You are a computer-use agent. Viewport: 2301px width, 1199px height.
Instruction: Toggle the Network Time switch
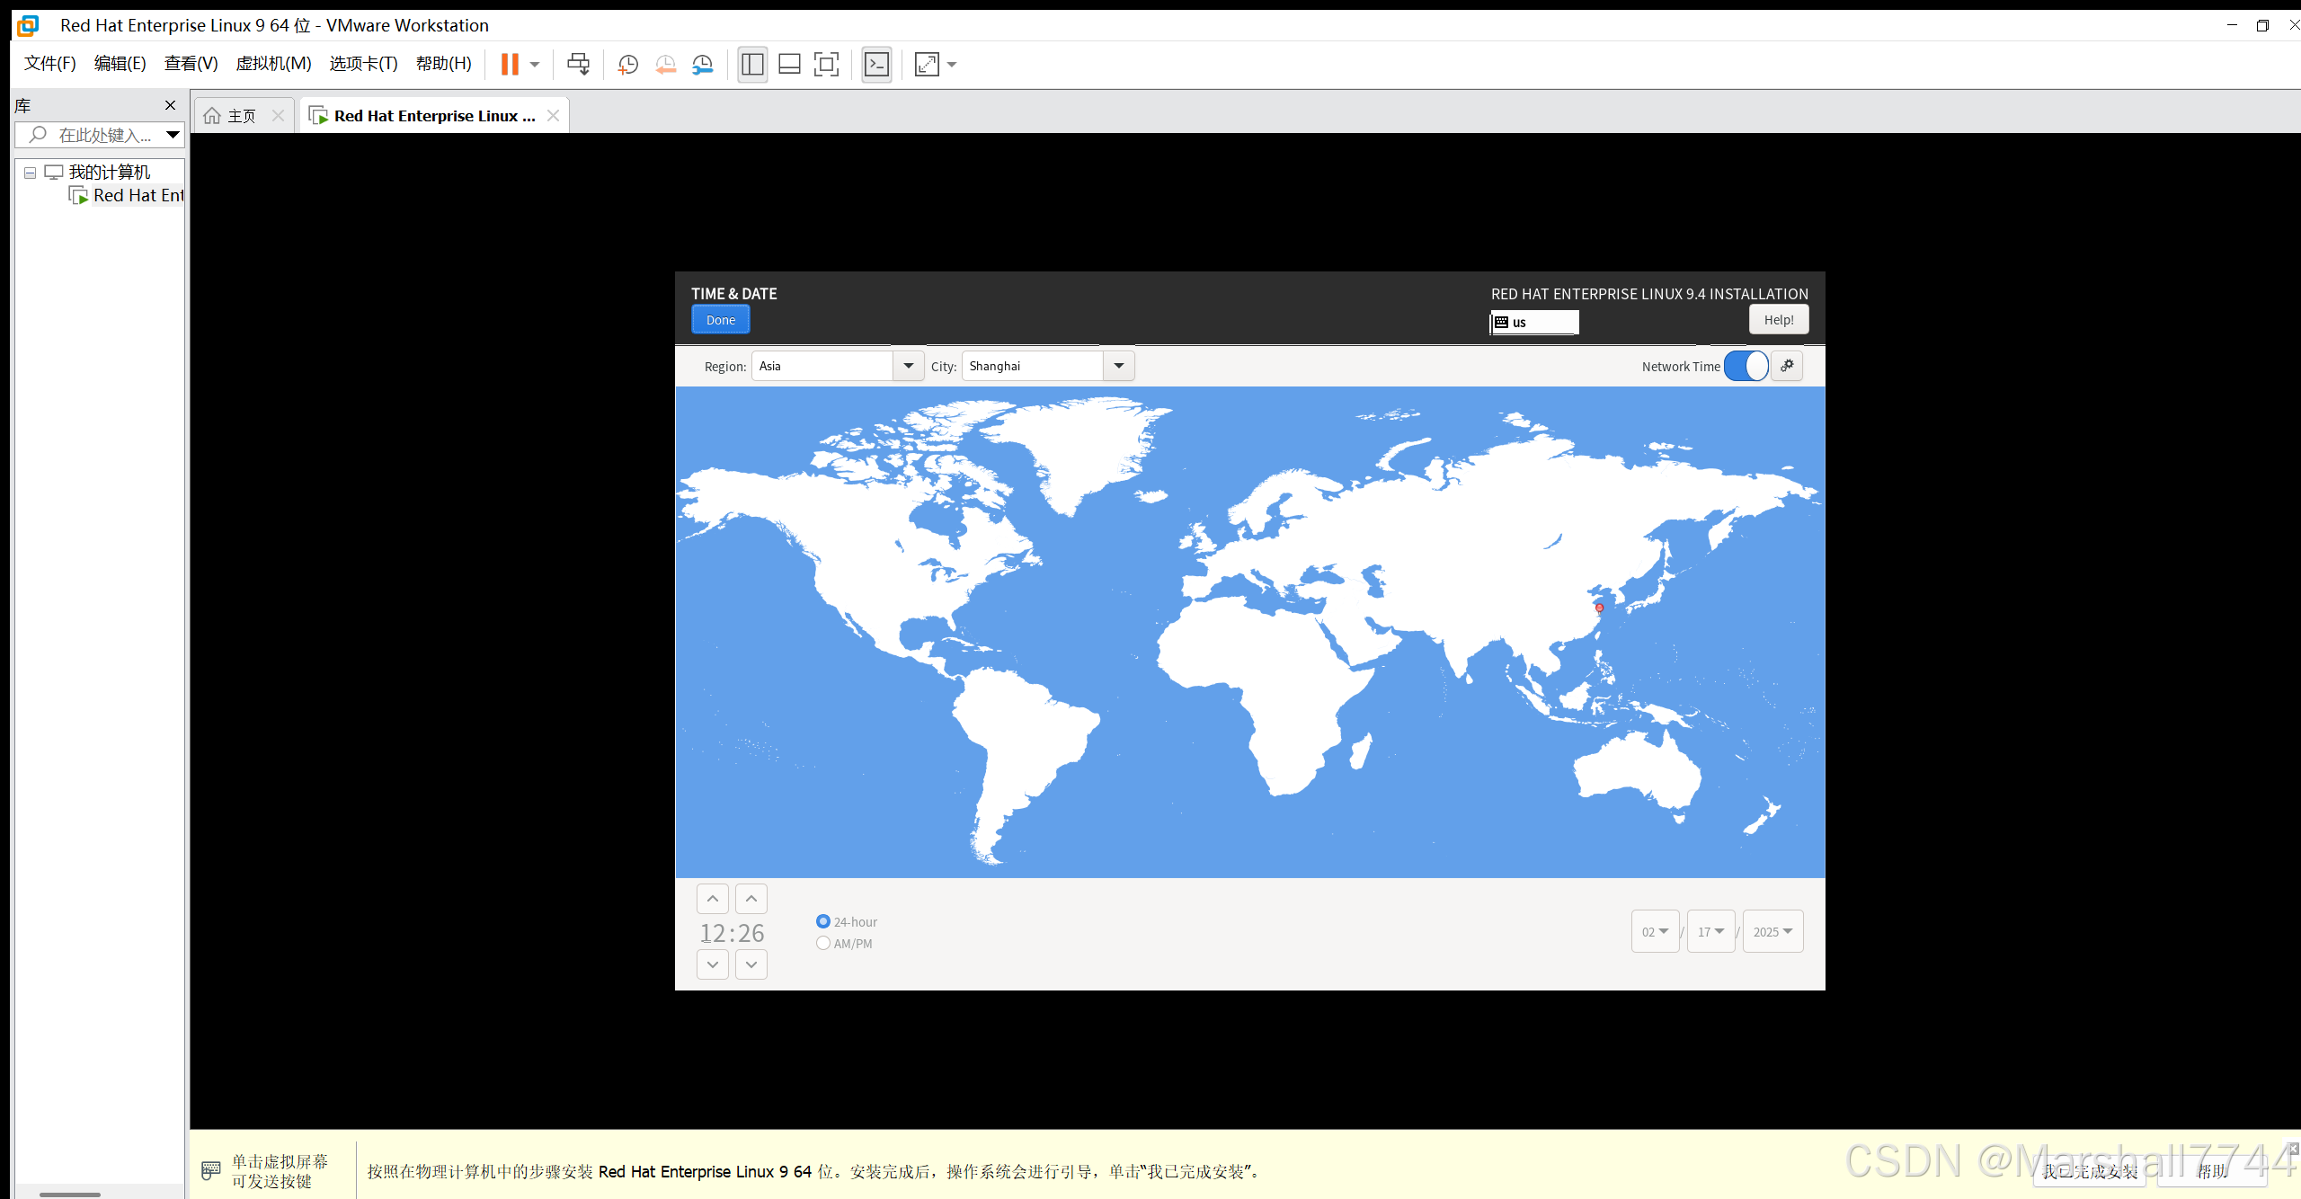pyautogui.click(x=1746, y=366)
